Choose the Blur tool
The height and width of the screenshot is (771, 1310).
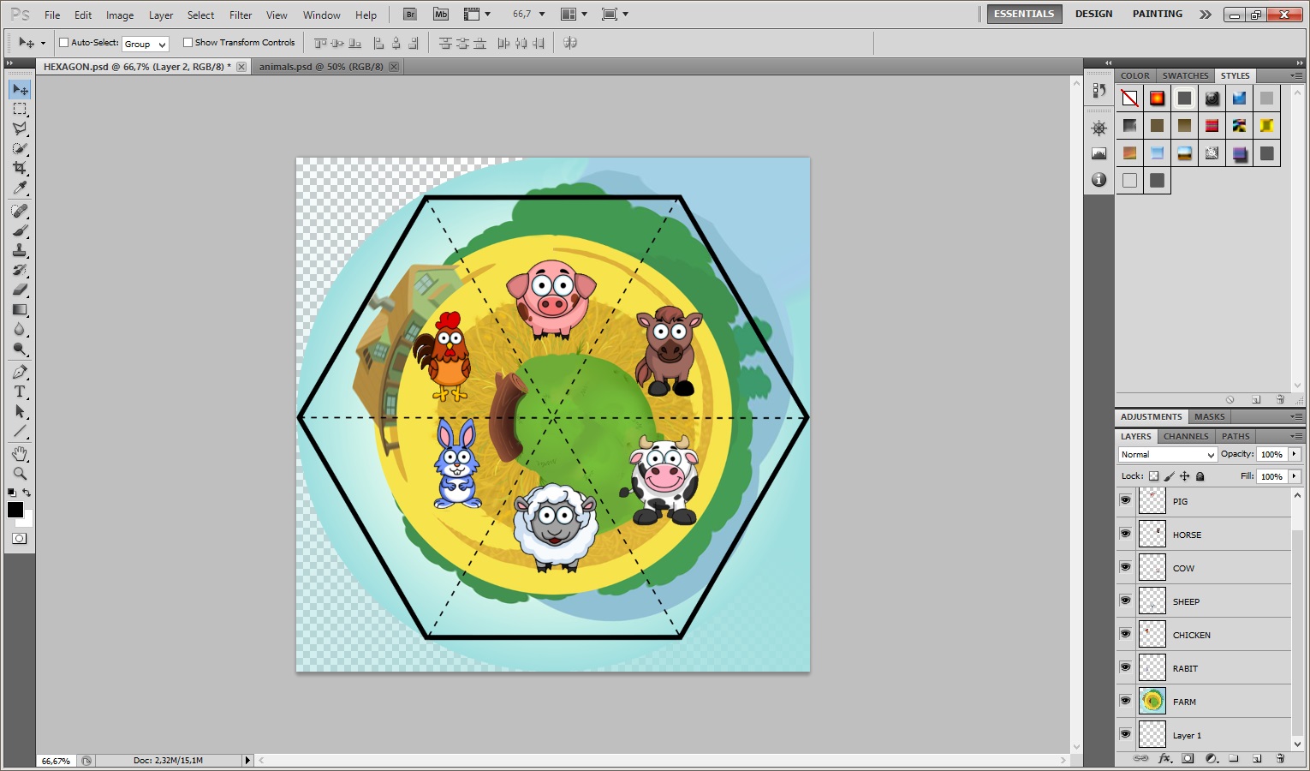click(x=20, y=329)
